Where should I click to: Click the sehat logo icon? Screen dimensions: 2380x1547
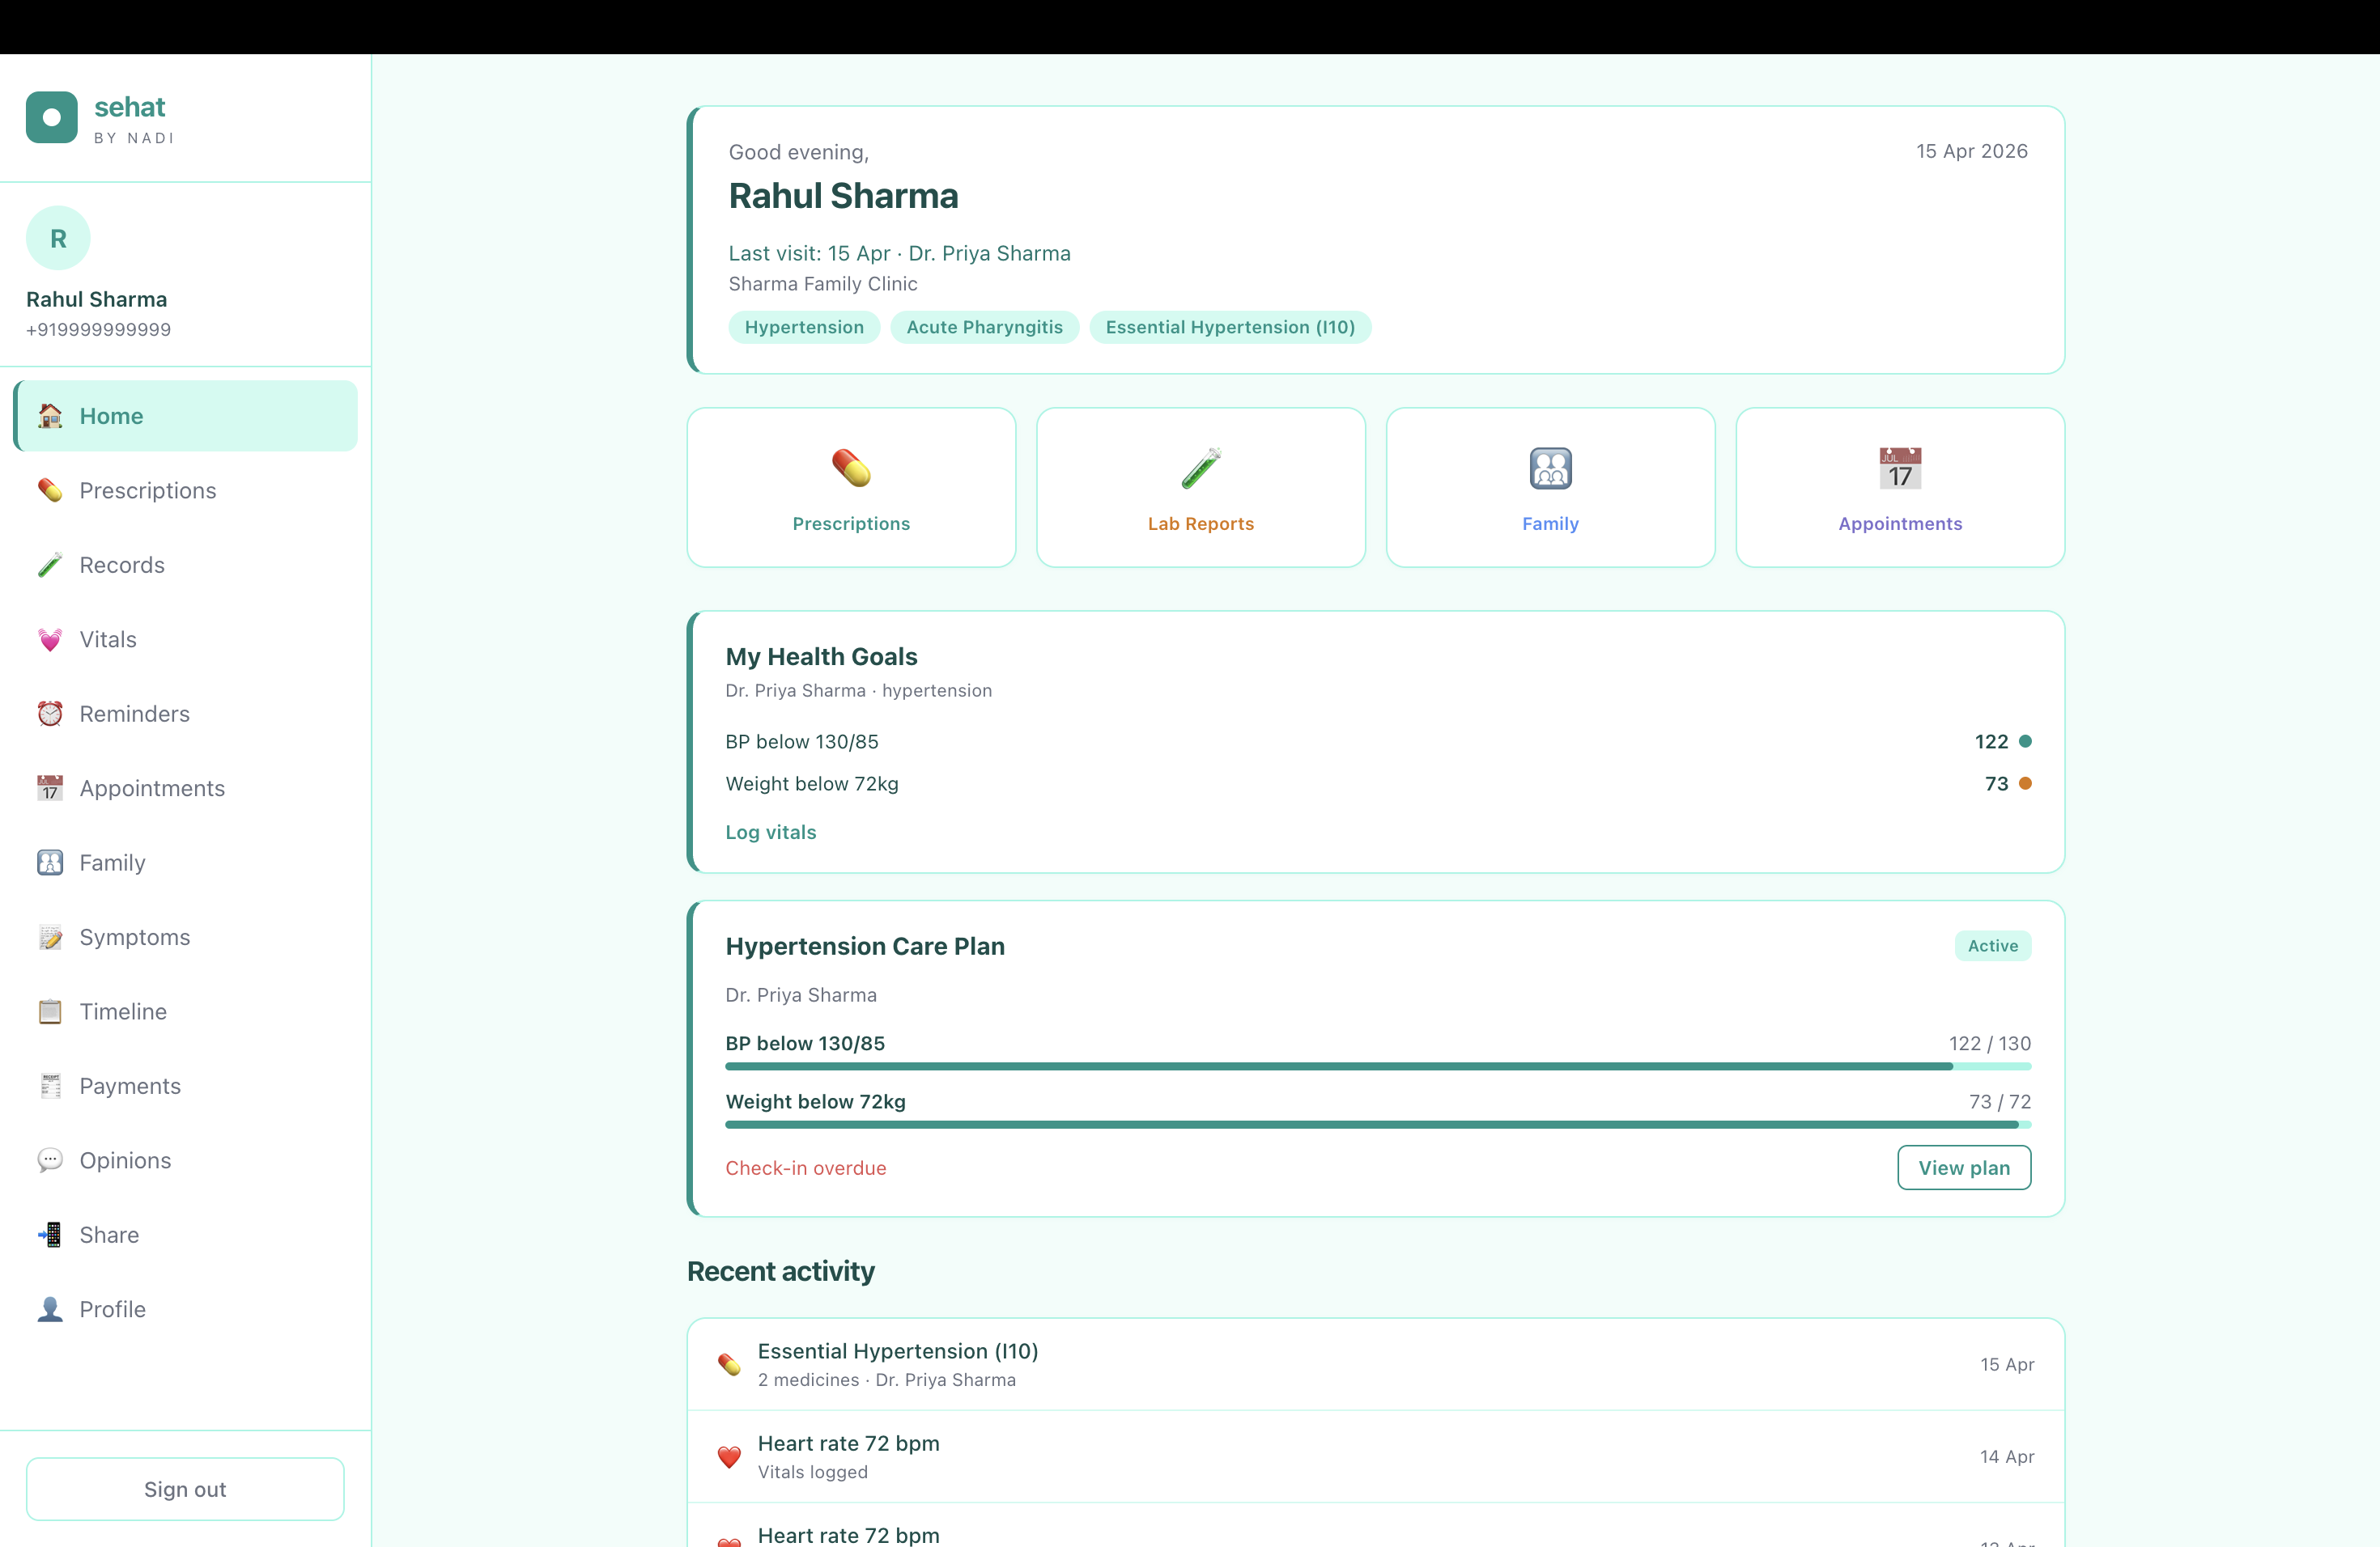(52, 118)
